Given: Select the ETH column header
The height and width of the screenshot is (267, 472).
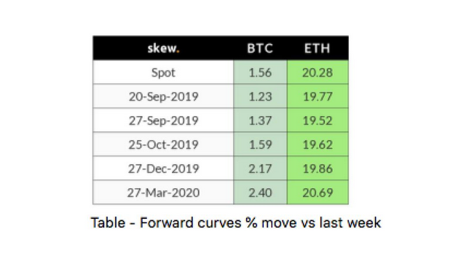Looking at the screenshot, I should [x=318, y=48].
